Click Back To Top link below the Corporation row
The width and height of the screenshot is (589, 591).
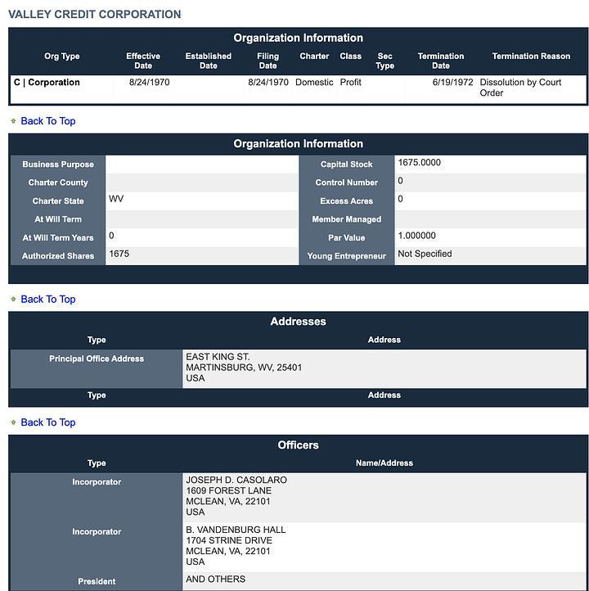47,121
